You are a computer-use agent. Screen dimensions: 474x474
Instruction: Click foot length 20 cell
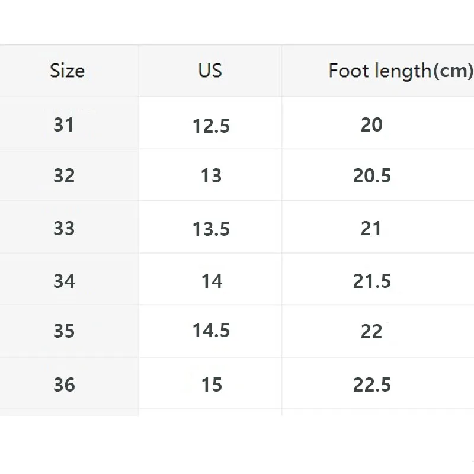[371, 124]
